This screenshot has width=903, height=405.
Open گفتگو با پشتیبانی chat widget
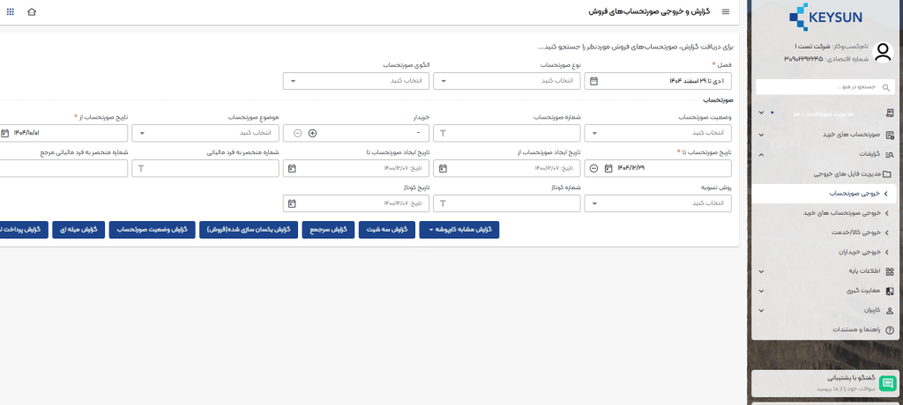(x=826, y=381)
